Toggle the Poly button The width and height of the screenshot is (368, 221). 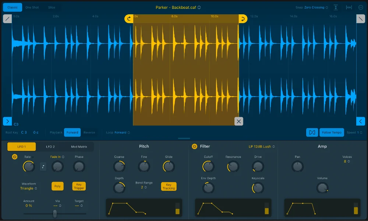57,186
